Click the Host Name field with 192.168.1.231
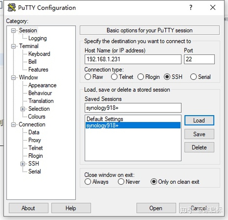Screen dimensions: 228x220 133,59
